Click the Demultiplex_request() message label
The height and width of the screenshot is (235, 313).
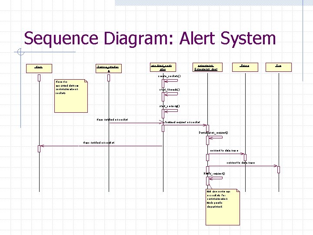click(213, 133)
